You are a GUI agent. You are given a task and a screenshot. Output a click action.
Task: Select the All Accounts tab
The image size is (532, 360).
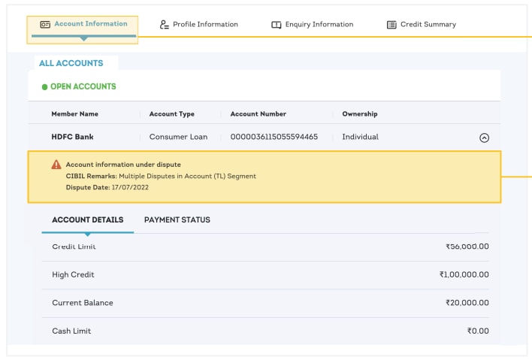(71, 64)
